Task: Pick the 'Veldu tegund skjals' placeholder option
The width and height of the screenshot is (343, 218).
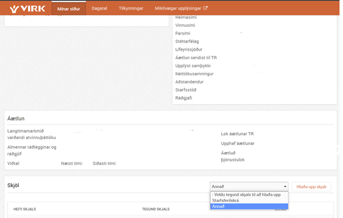Action: point(249,195)
